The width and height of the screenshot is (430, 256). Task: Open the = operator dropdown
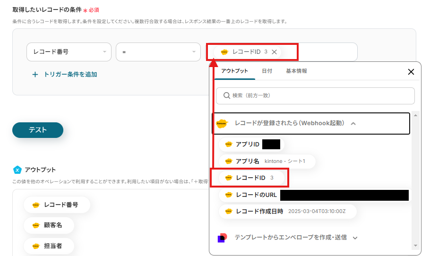point(158,52)
